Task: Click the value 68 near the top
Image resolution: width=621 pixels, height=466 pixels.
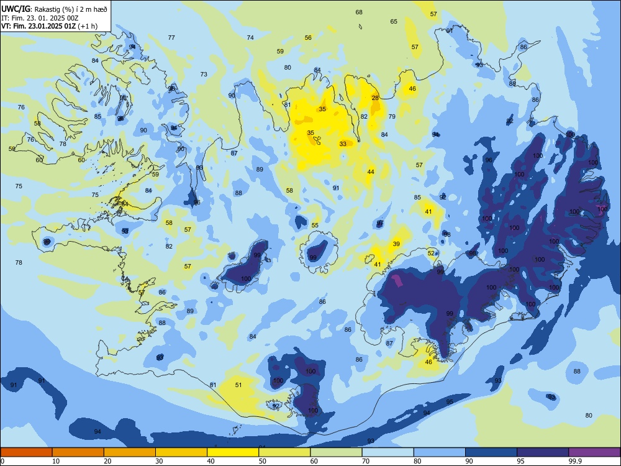Action: pos(359,12)
